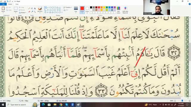The image size is (191, 107).
Task: Pick purple from the color palette
Action: point(115,7)
